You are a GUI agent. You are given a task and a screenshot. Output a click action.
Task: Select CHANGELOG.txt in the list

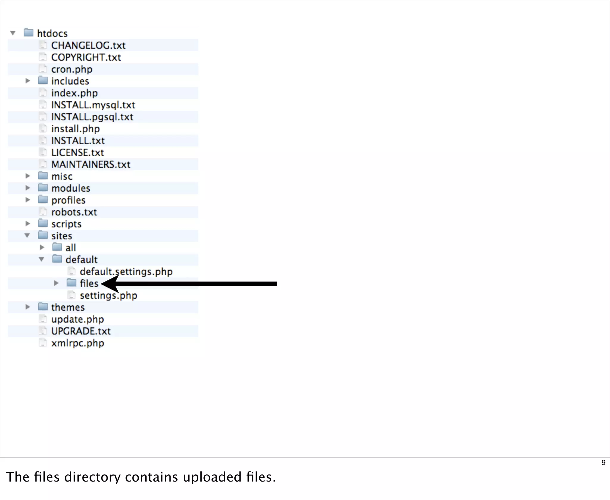pos(88,46)
